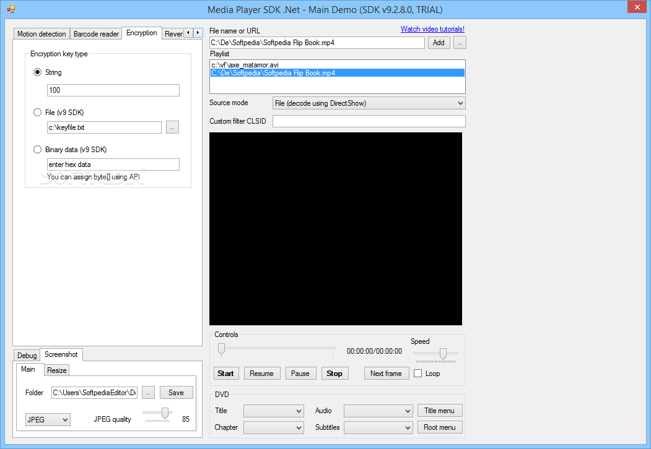Browse for a media file next to Add
The image size is (651, 449).
(460, 43)
